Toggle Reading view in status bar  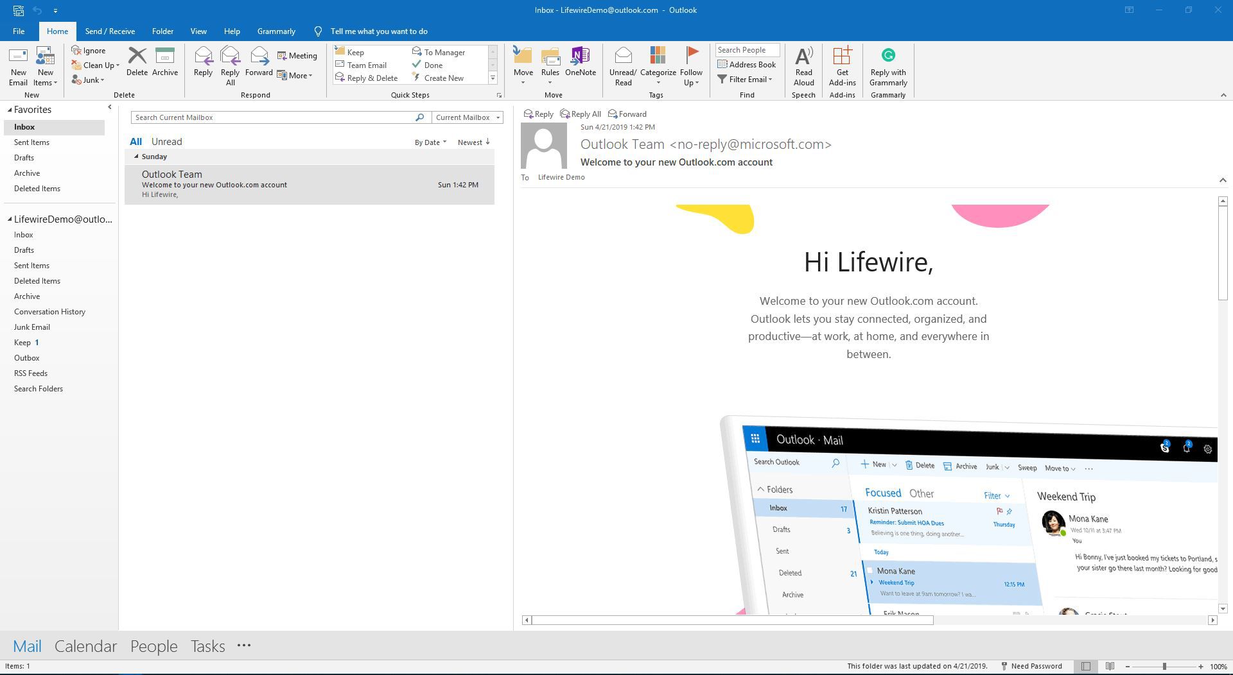(x=1110, y=667)
